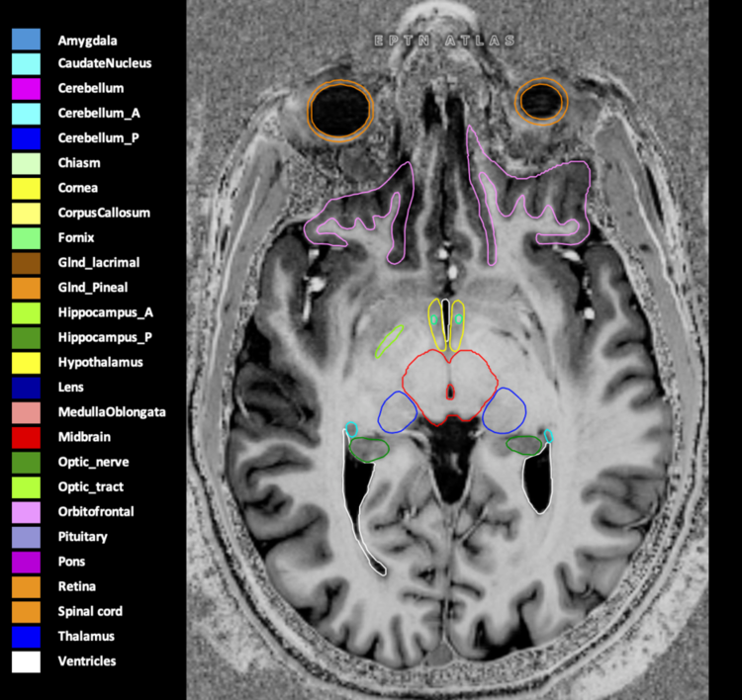
Task: Select the Cerebellum_P blue swatch
Action: [x=26, y=138]
